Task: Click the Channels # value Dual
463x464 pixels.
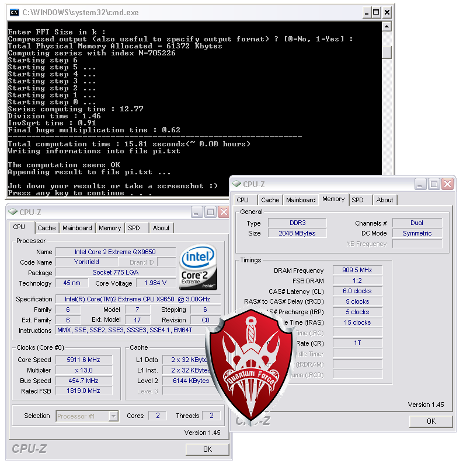Action: click(417, 223)
